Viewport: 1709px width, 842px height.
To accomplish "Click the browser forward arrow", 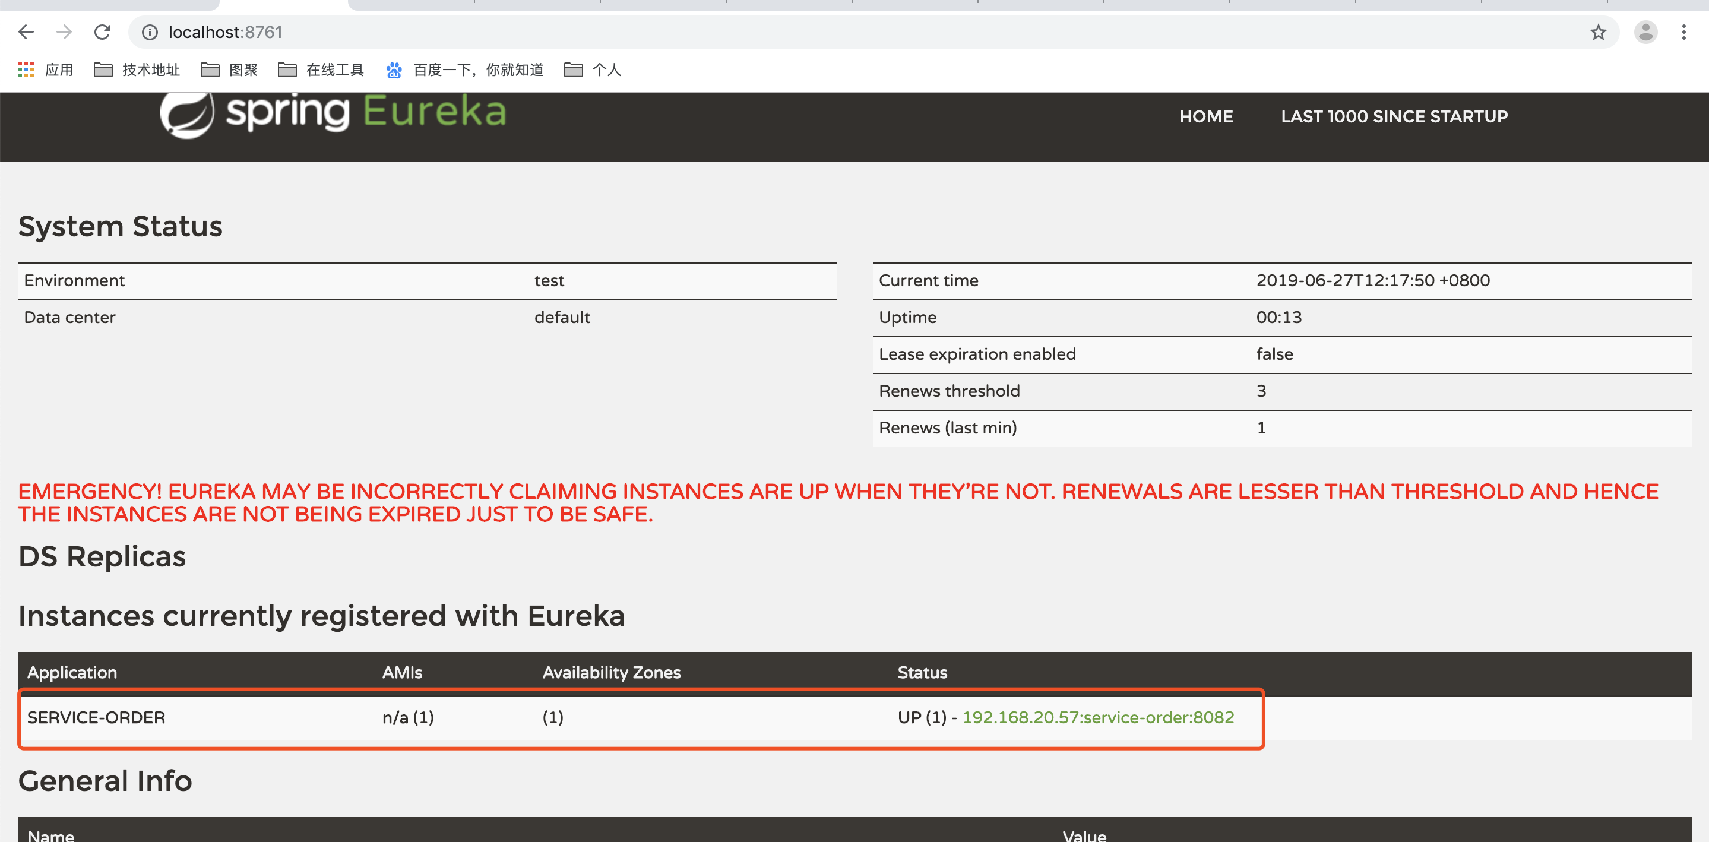I will tap(64, 32).
